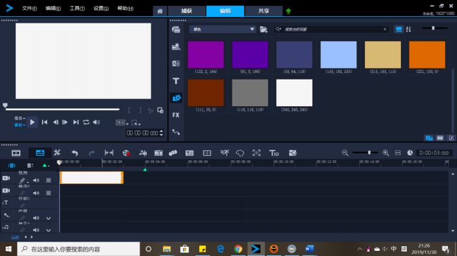The height and width of the screenshot is (256, 457).
Task: Switch to Storyboard view (film strip icon)
Action: tap(16, 153)
